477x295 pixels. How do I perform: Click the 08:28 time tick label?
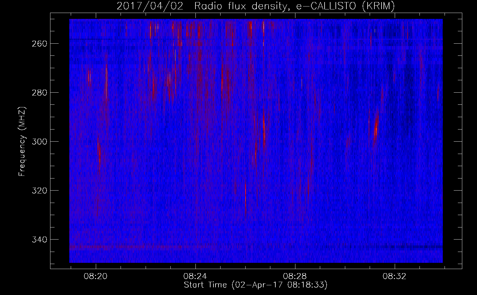295,276
